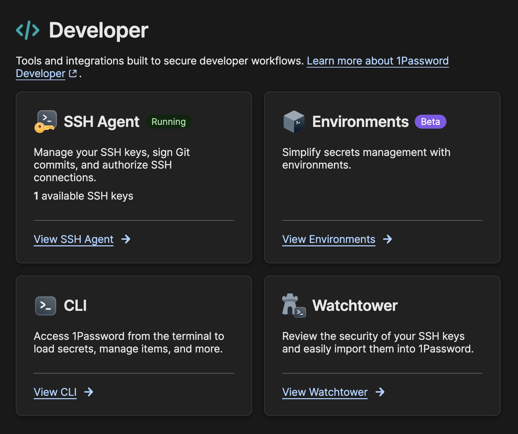The height and width of the screenshot is (434, 518).
Task: Follow the View CLI link
Action: click(55, 392)
